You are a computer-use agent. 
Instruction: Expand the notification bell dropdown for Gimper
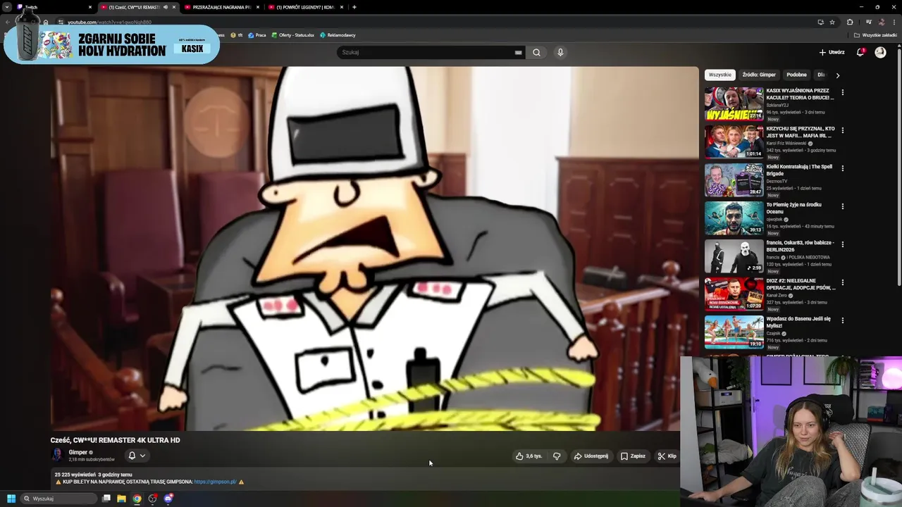[142, 456]
